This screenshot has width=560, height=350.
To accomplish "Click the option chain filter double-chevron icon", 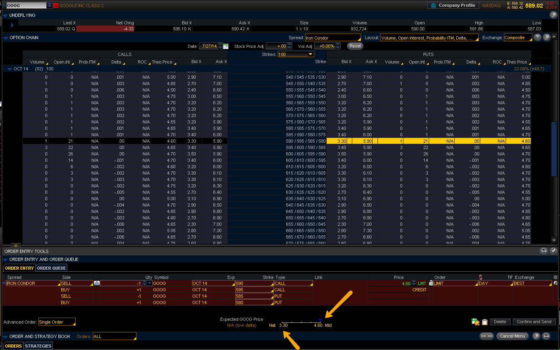I will point(538,38).
